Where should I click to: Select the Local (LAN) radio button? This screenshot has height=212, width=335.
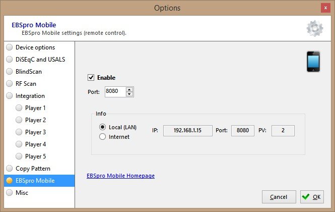coord(103,127)
